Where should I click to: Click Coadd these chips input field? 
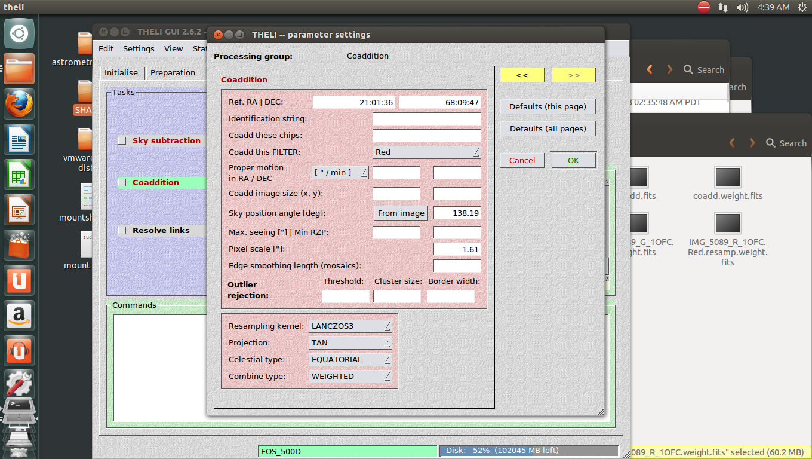[426, 136]
